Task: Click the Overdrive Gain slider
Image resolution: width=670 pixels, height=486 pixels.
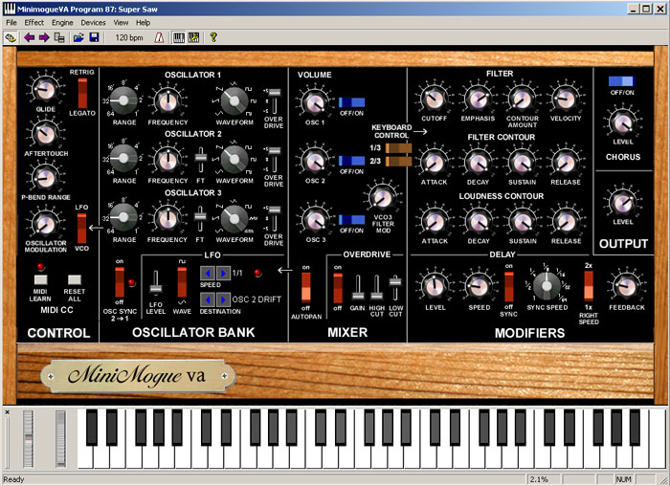Action: [358, 288]
